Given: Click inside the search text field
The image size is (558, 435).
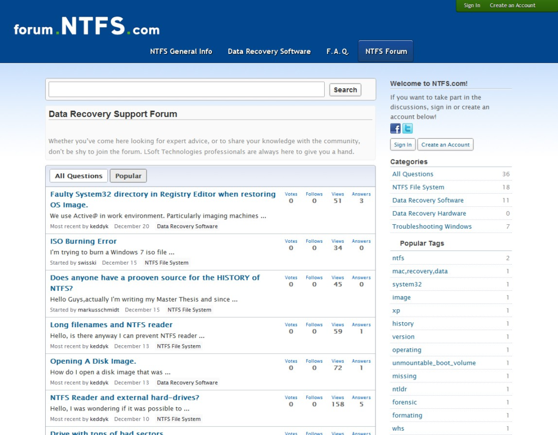Looking at the screenshot, I should click(x=186, y=90).
